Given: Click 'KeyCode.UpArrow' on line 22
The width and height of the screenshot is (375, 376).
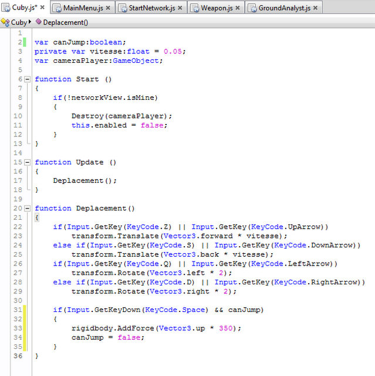Looking at the screenshot, I should click(x=286, y=227).
